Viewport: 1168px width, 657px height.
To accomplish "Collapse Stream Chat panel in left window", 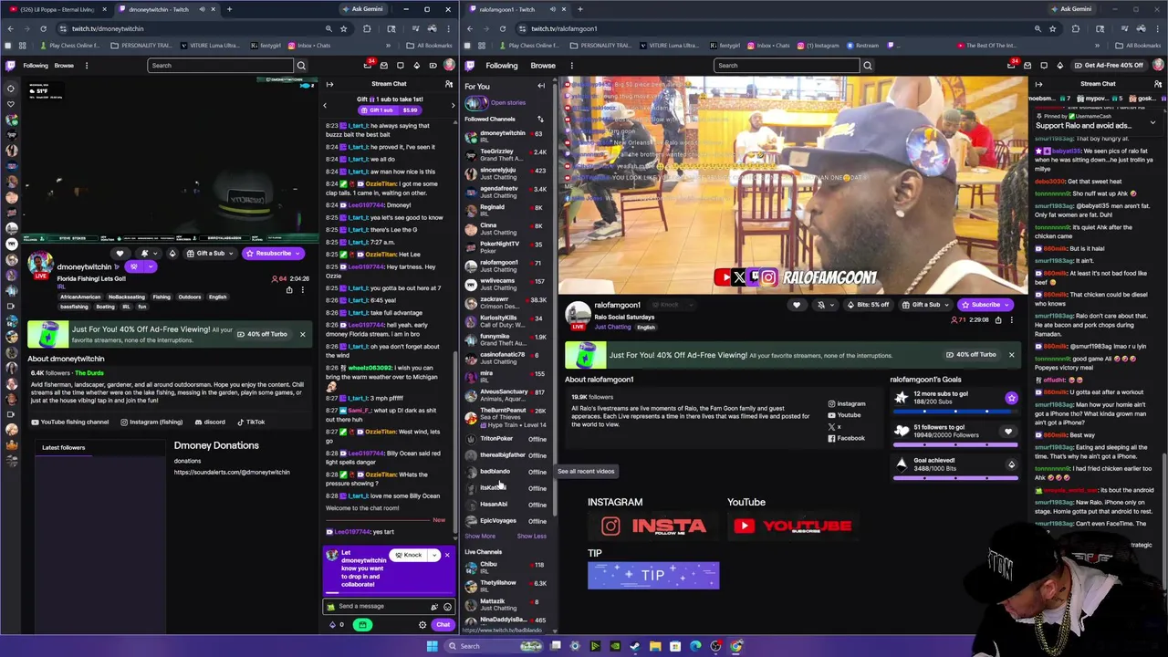I will coord(329,84).
